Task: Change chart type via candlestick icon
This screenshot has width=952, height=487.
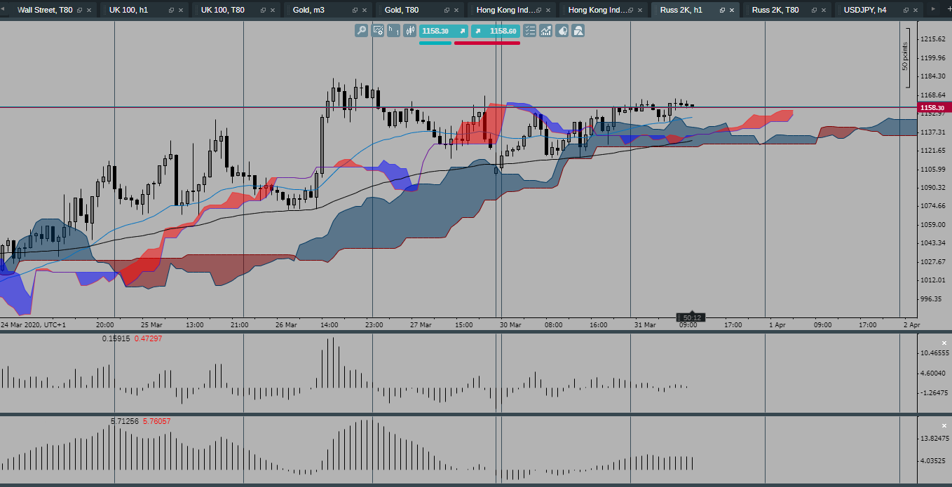Action: click(409, 31)
